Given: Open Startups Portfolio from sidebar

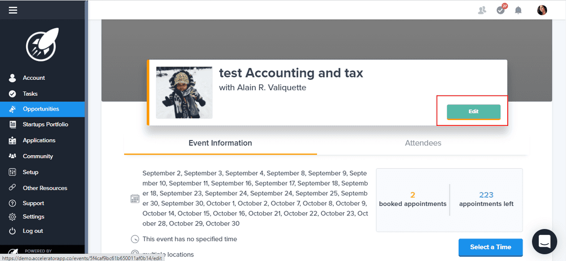Looking at the screenshot, I should [45, 124].
